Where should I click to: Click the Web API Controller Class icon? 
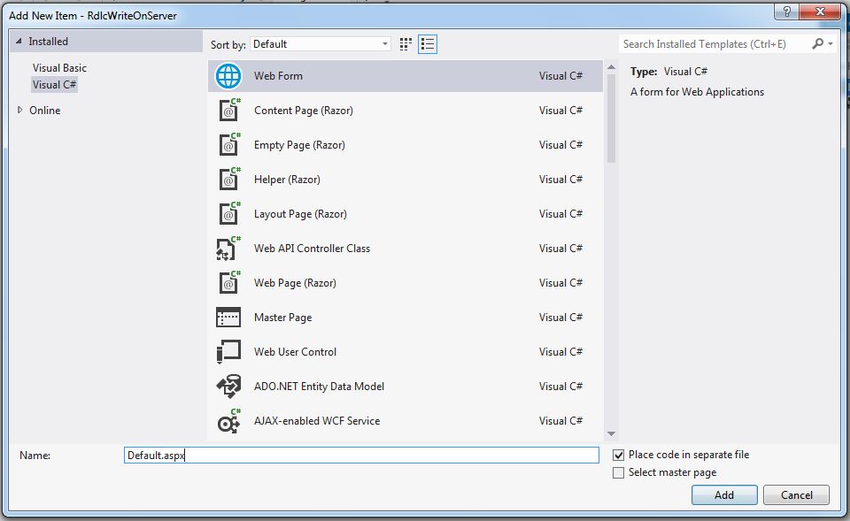click(228, 249)
